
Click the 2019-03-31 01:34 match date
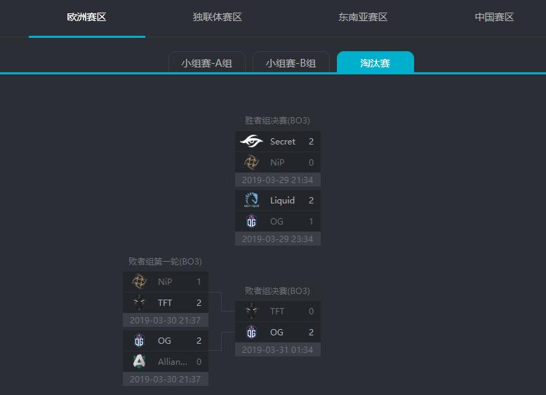click(277, 349)
